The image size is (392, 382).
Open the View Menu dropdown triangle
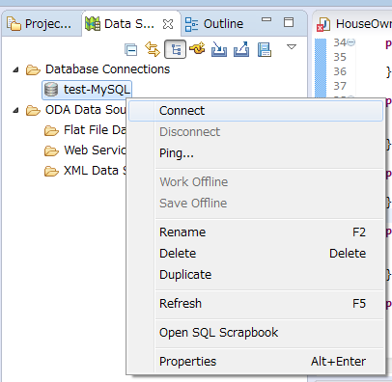(292, 47)
